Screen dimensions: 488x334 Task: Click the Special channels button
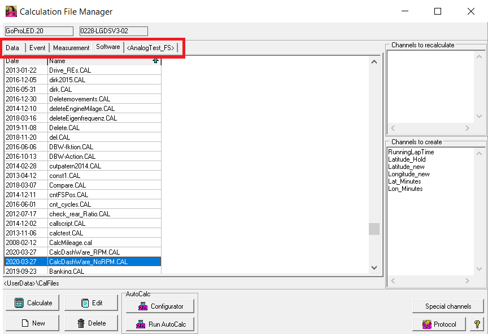point(447,306)
